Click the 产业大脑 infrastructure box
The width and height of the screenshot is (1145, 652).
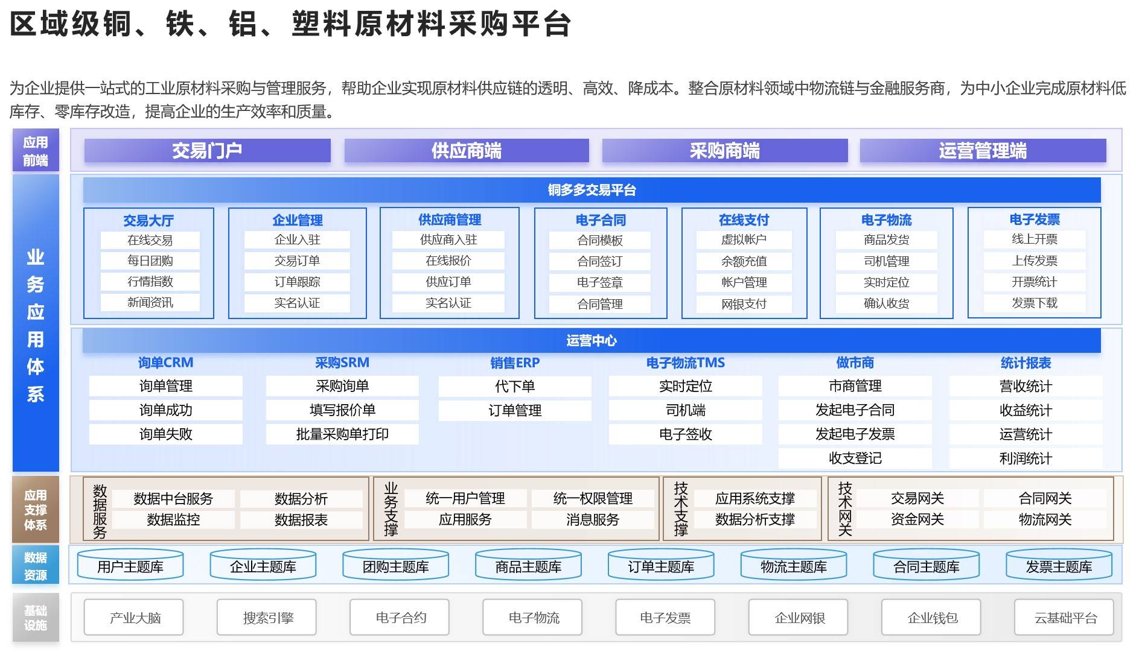point(134,618)
